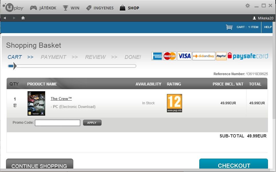
Task: Click the Total column header
Action: [255, 84]
